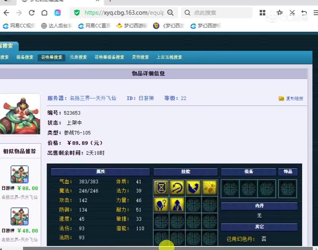Switch to 元身搜索 tab
This screenshot has height=250, width=318.
(78, 57)
